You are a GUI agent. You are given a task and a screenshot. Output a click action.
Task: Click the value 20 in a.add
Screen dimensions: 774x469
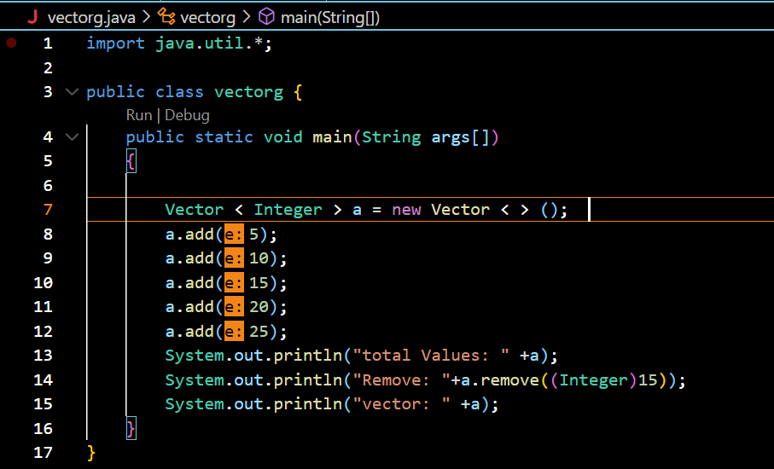pos(259,307)
